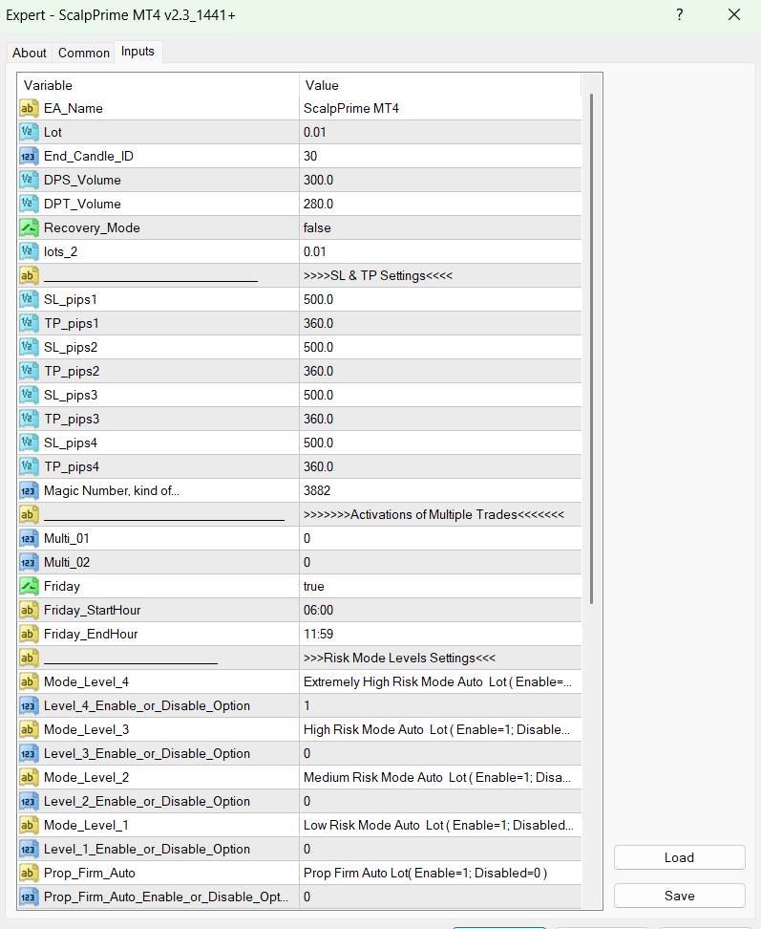Image resolution: width=761 pixels, height=929 pixels.
Task: Open the Common tab
Action: (84, 53)
